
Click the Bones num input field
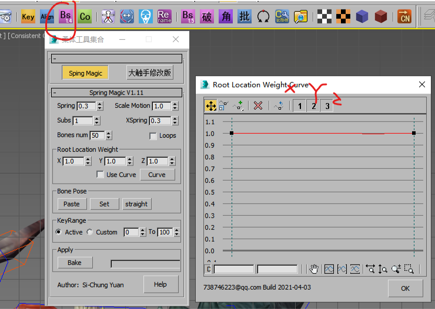click(97, 135)
